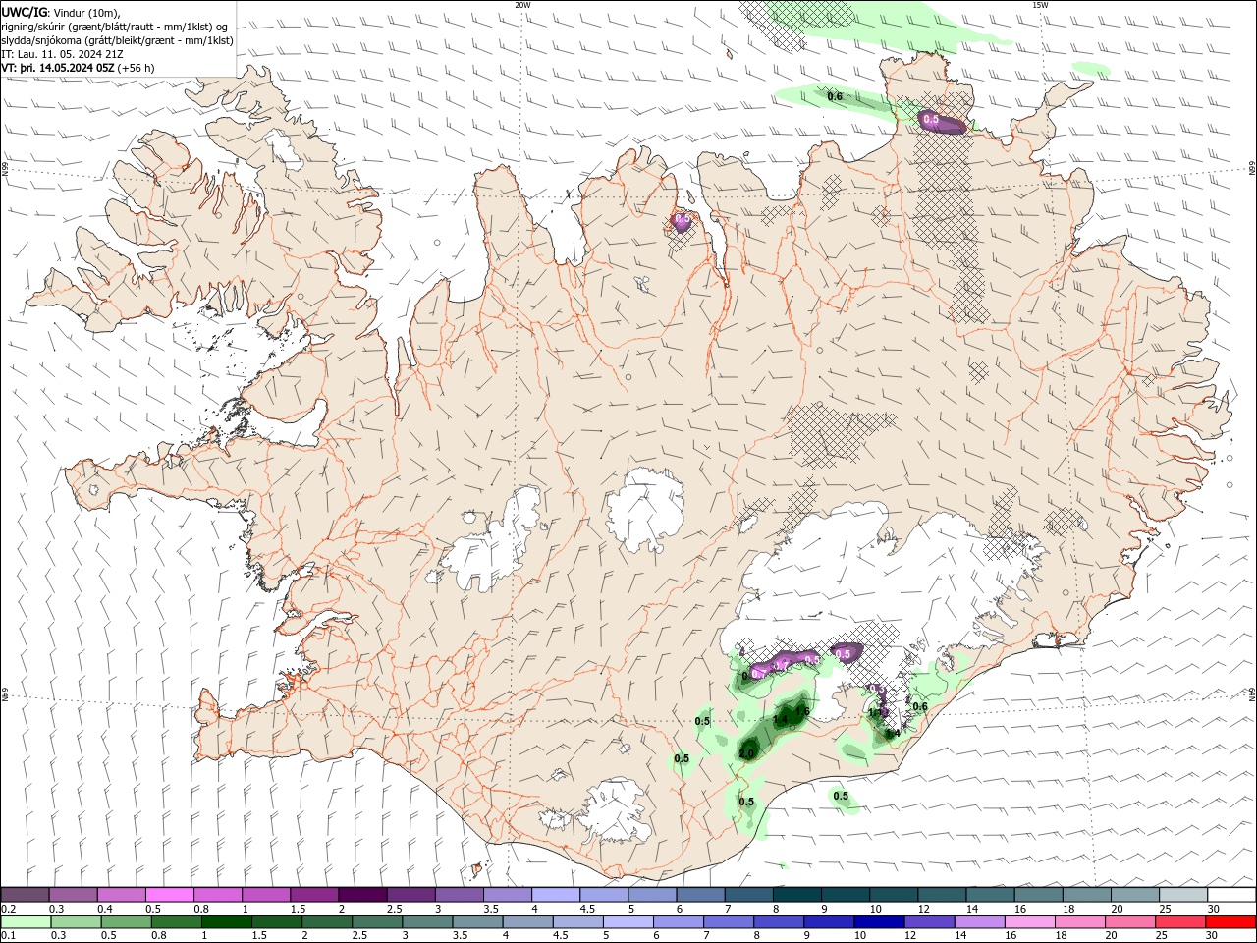The height and width of the screenshot is (943, 1257).
Task: Click the deep blue 10–12 rain legend swatch
Action: (879, 922)
